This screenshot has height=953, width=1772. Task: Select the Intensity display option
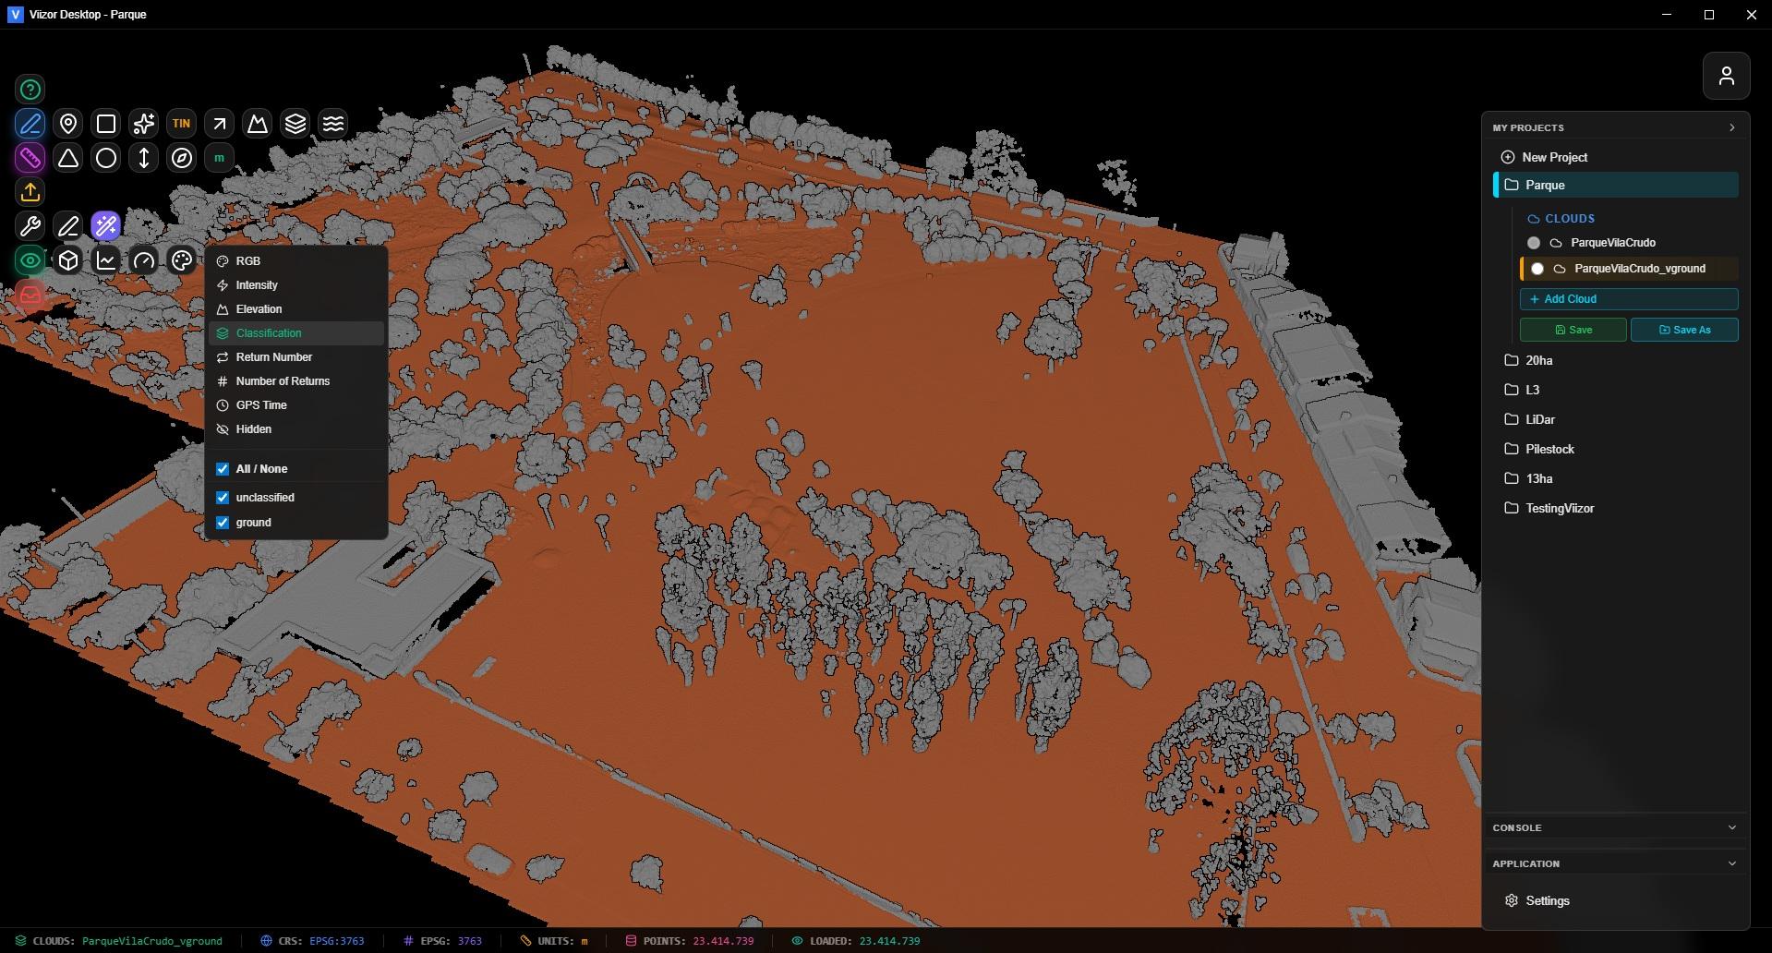coord(257,285)
